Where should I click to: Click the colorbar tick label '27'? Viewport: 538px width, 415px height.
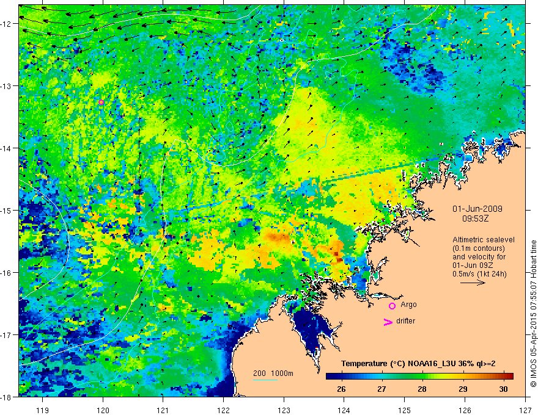[x=381, y=389]
